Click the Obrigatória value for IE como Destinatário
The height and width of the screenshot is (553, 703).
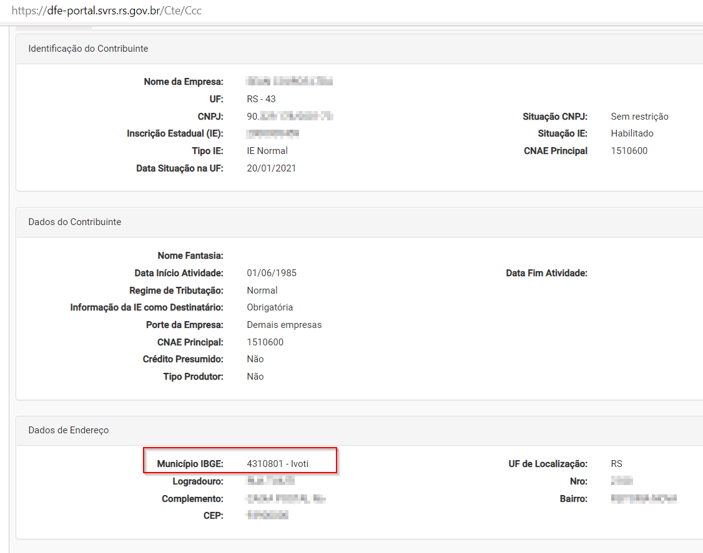point(270,307)
